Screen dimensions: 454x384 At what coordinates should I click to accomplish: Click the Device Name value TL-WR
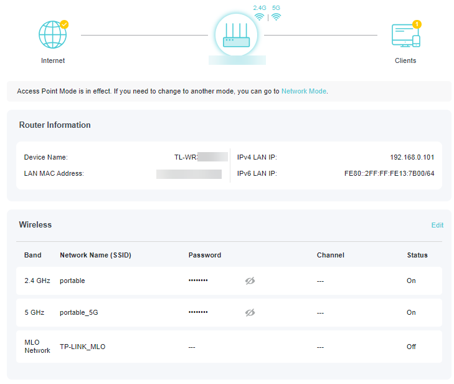(186, 157)
